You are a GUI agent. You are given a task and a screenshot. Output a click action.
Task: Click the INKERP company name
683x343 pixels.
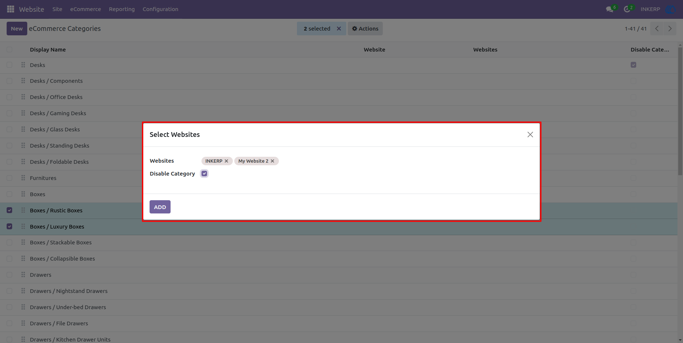click(650, 9)
